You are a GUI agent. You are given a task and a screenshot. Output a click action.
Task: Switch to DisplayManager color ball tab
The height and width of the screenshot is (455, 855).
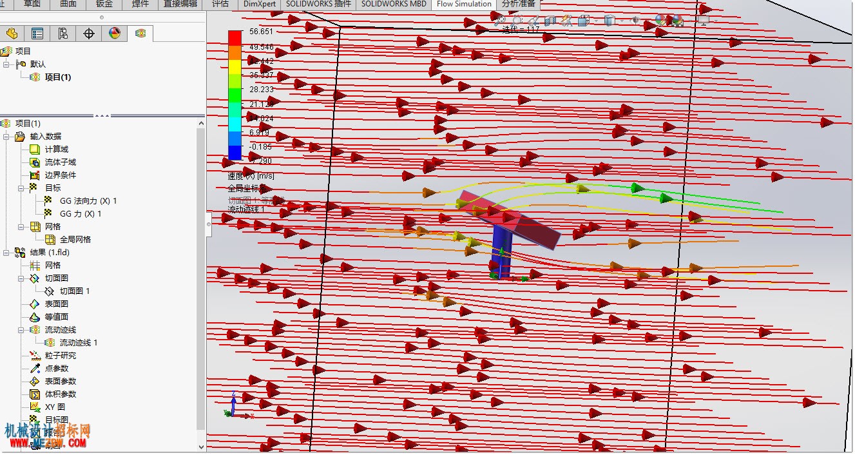(x=115, y=34)
